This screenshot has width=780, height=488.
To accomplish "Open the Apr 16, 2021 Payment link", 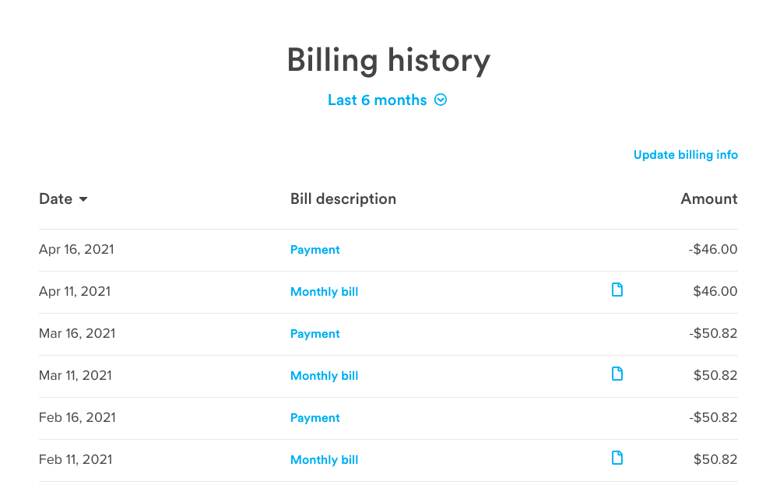I will 315,250.
